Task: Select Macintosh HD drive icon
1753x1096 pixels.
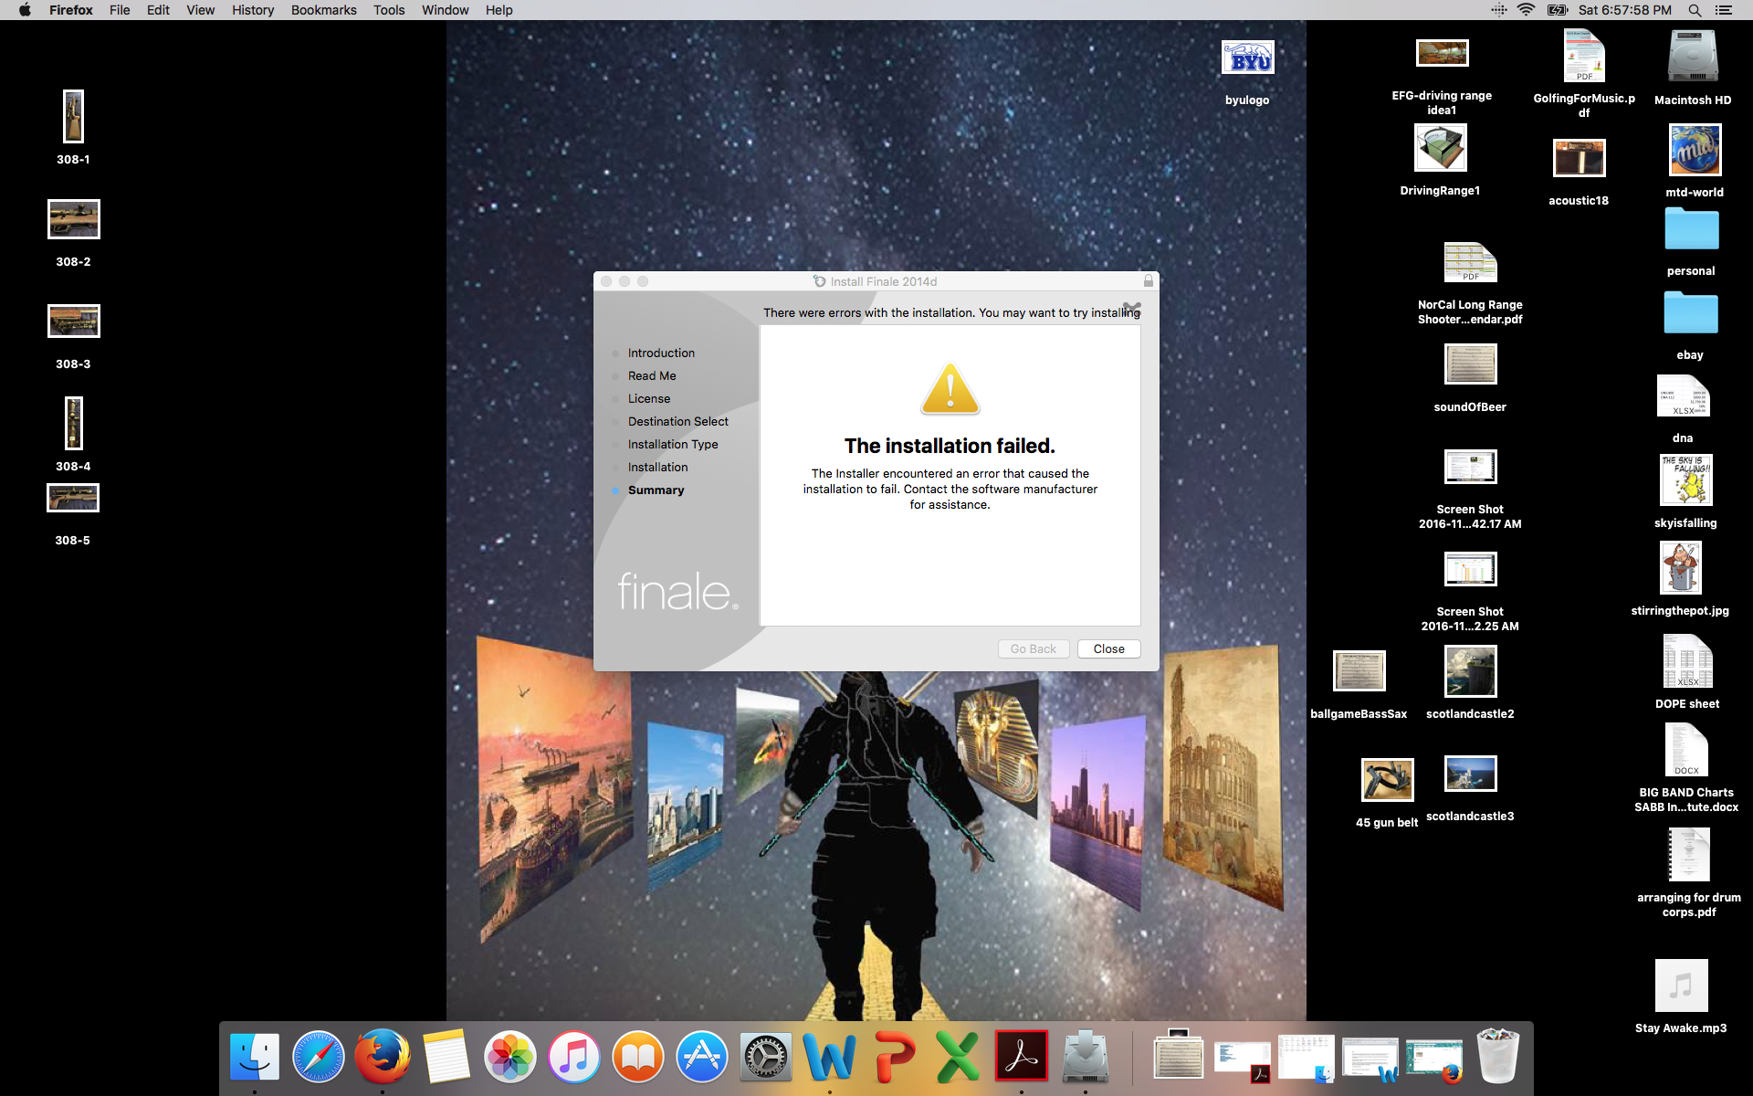Action: 1692,57
